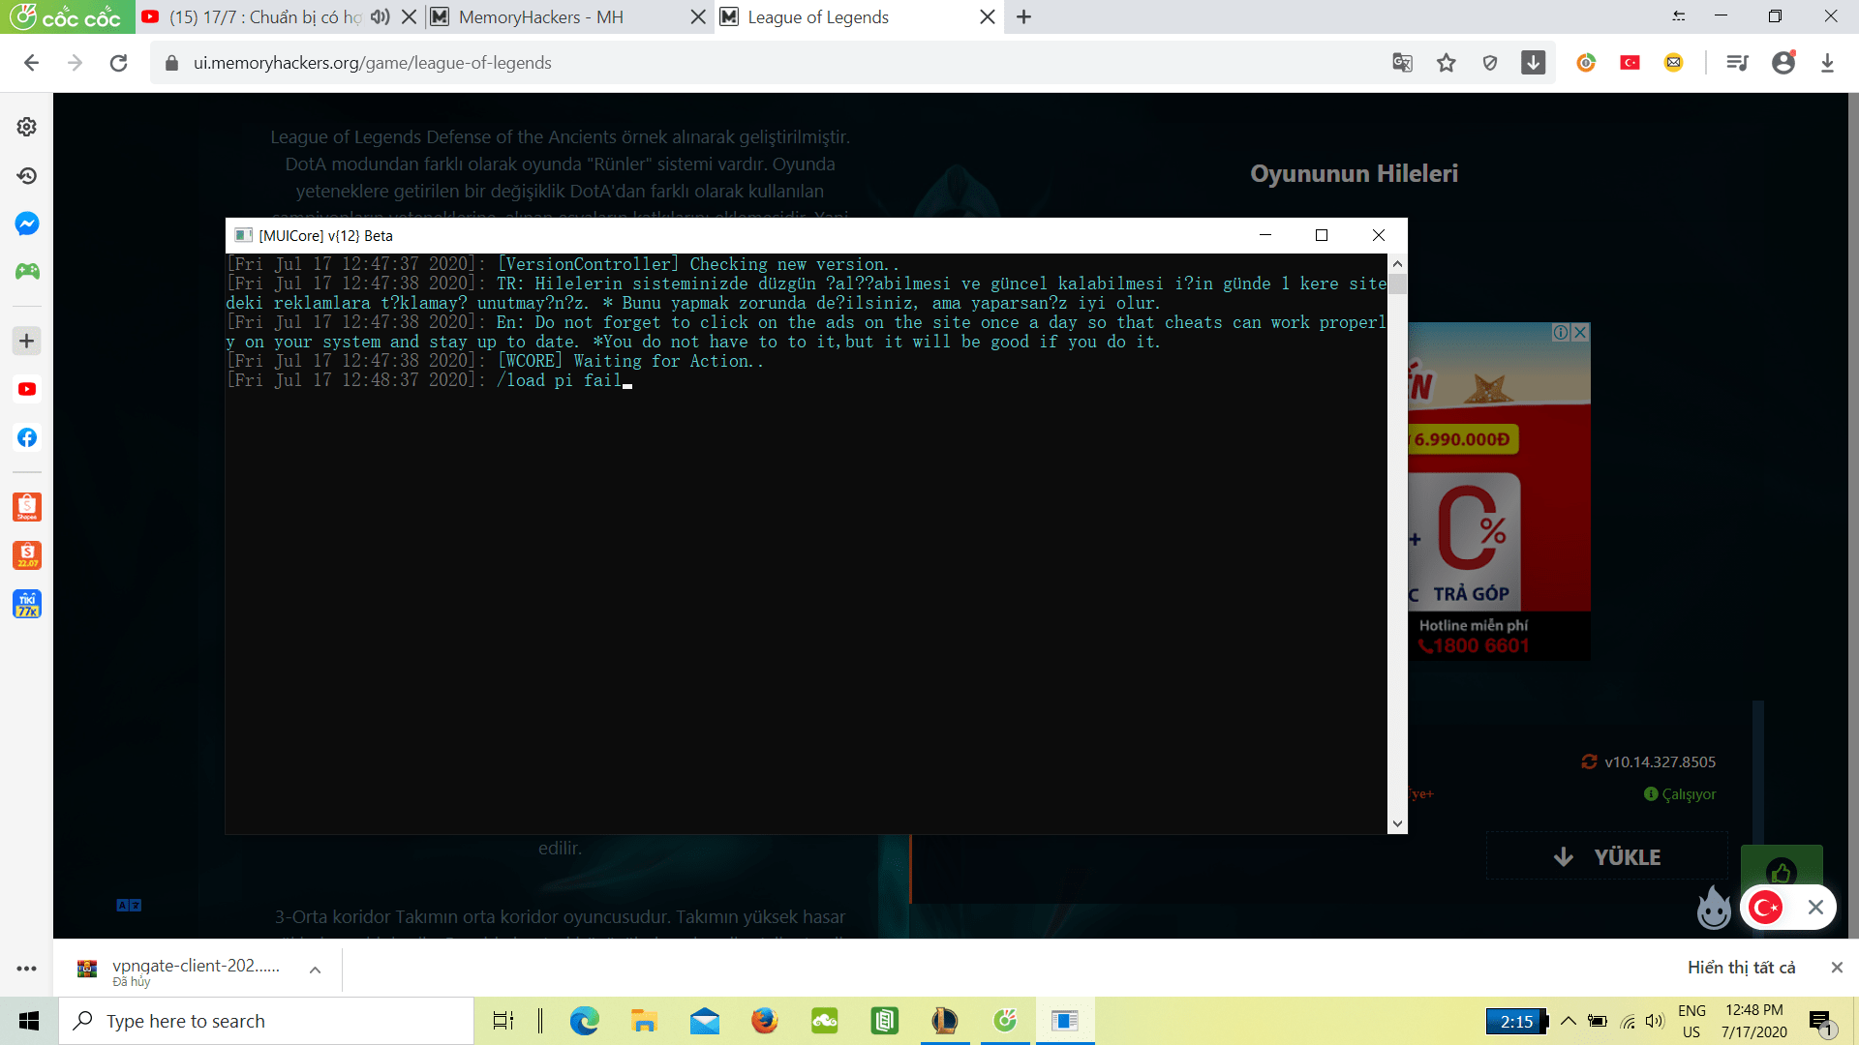Open Task View on taskbar
The height and width of the screenshot is (1045, 1859).
tap(503, 1021)
